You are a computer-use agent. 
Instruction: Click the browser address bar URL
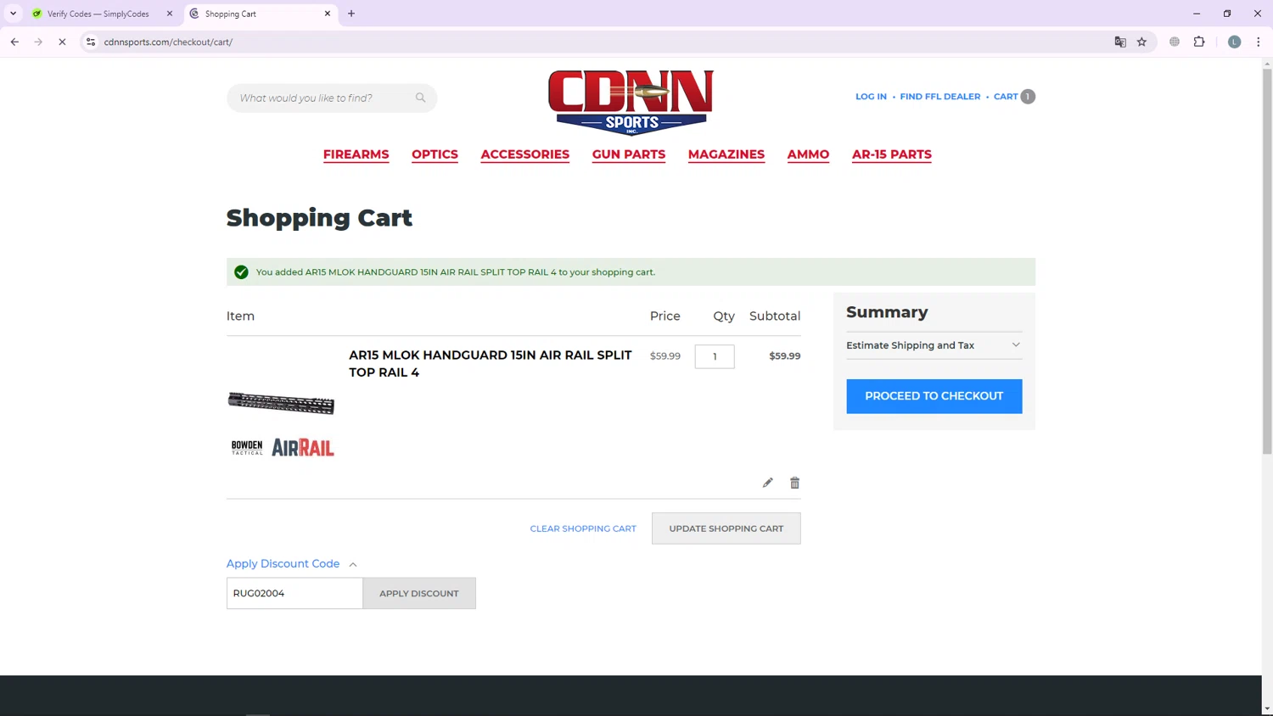[168, 42]
